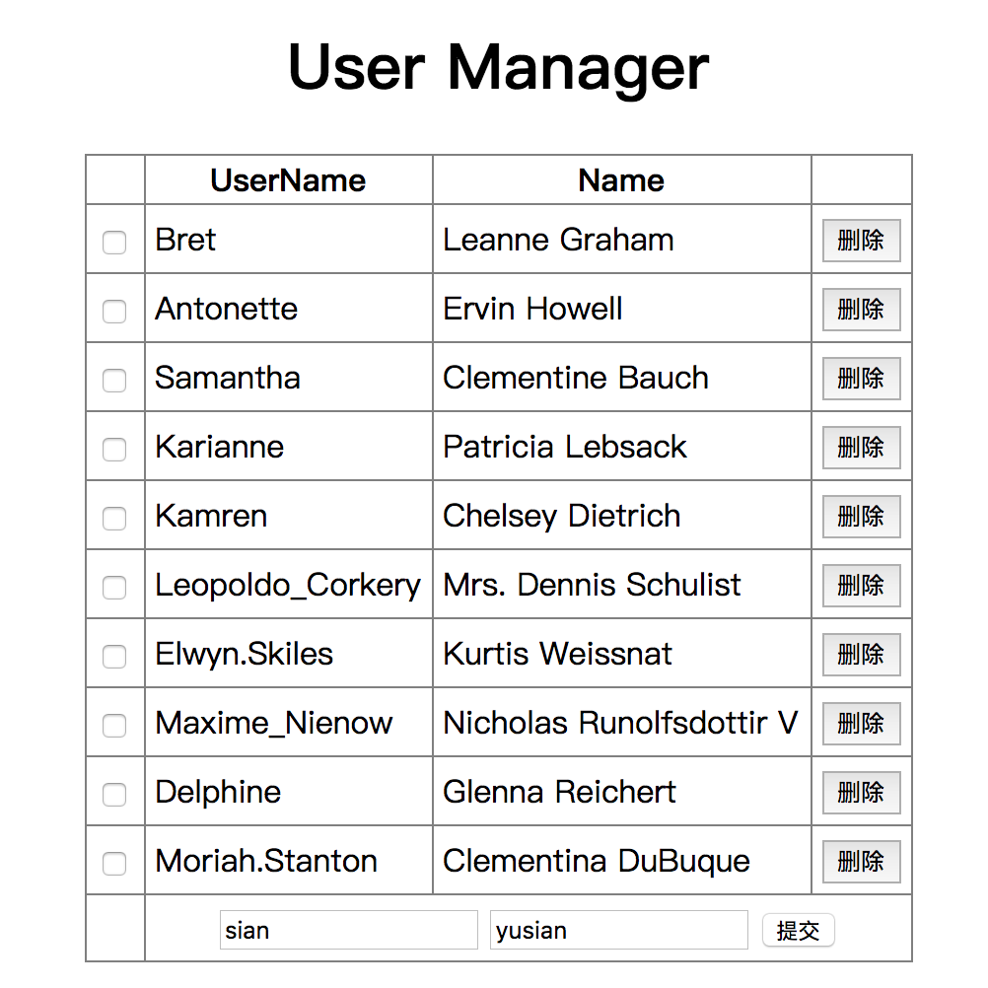This screenshot has height=988, width=988.
Task: Click the name field containing 'yusian'
Action: click(618, 930)
